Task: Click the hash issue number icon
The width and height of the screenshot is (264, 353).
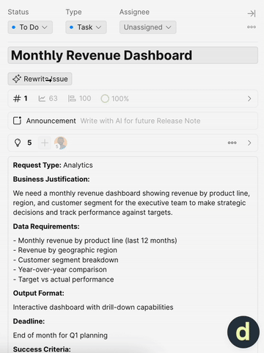Action: [x=17, y=99]
